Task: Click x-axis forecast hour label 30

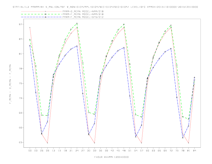Action: pos(89,151)
